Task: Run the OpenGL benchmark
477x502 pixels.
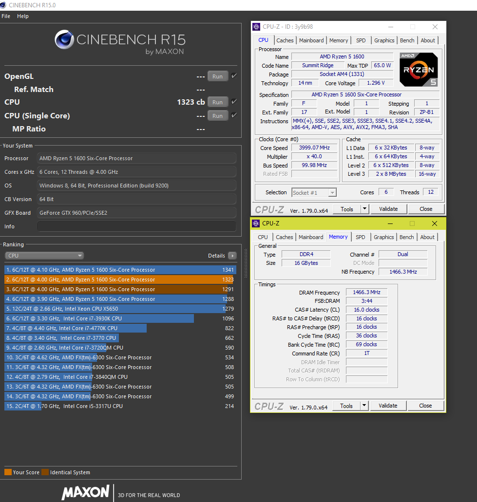Action: [x=217, y=76]
